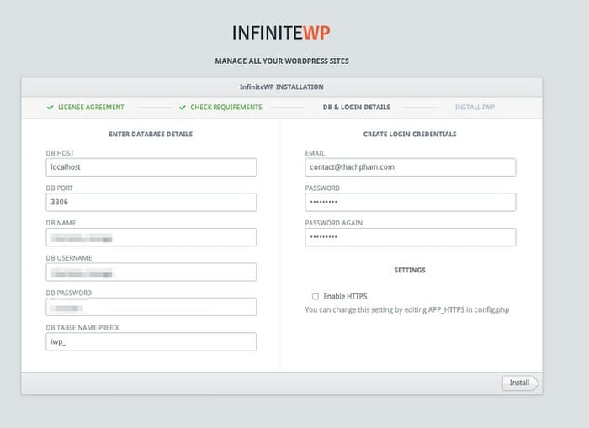This screenshot has height=428, width=589.
Task: Focus the DB Host field
Action: pos(151,167)
